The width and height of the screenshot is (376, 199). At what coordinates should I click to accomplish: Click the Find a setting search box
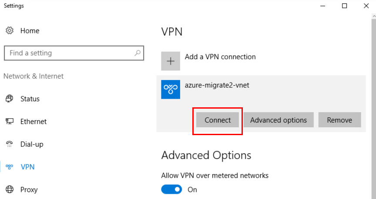pos(74,53)
